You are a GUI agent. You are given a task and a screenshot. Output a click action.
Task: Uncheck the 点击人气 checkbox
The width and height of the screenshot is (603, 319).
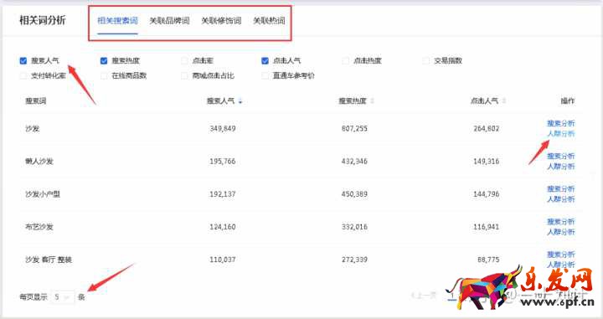click(265, 61)
